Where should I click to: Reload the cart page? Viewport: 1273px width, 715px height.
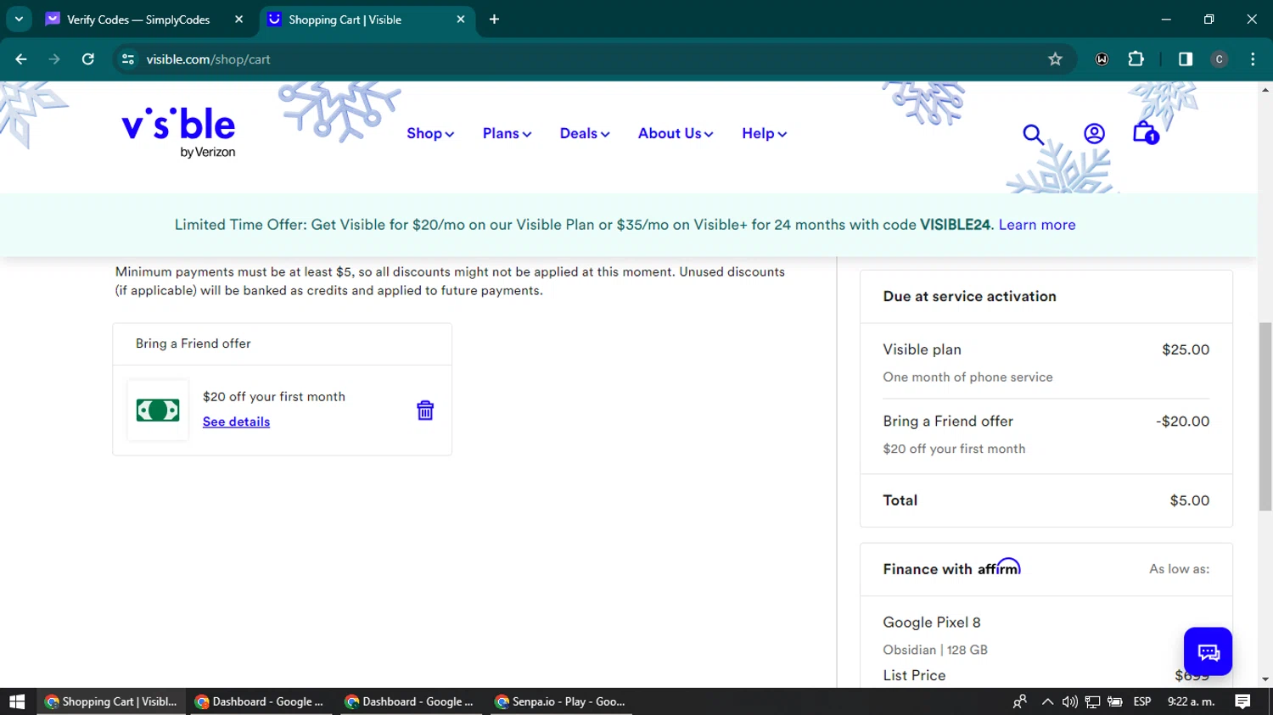click(88, 59)
